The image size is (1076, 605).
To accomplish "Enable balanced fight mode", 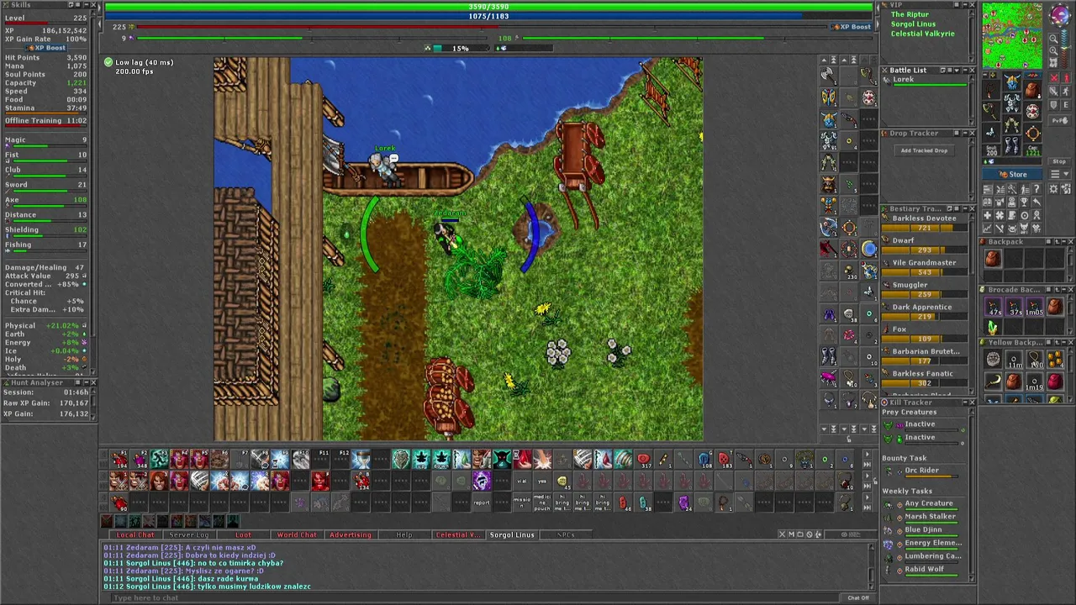I will [x=1053, y=91].
